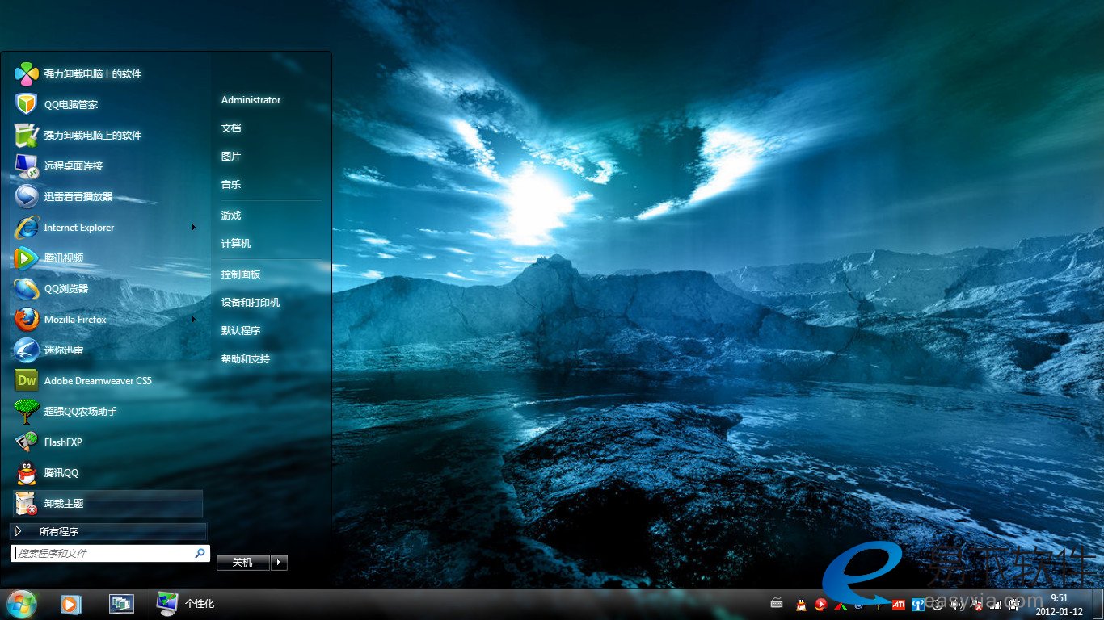Launch Adobe Dreamweaver CS5

97,380
